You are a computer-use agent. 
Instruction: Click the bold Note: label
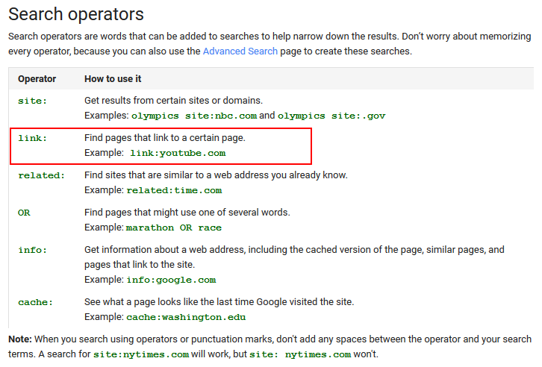pyautogui.click(x=20, y=339)
